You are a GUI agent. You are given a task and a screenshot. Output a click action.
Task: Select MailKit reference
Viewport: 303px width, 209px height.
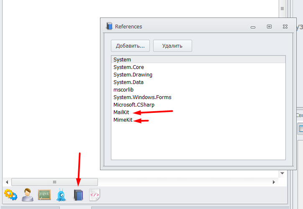tap(198, 112)
